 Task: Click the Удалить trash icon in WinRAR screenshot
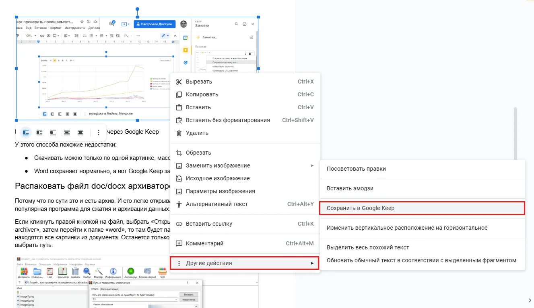75,273
